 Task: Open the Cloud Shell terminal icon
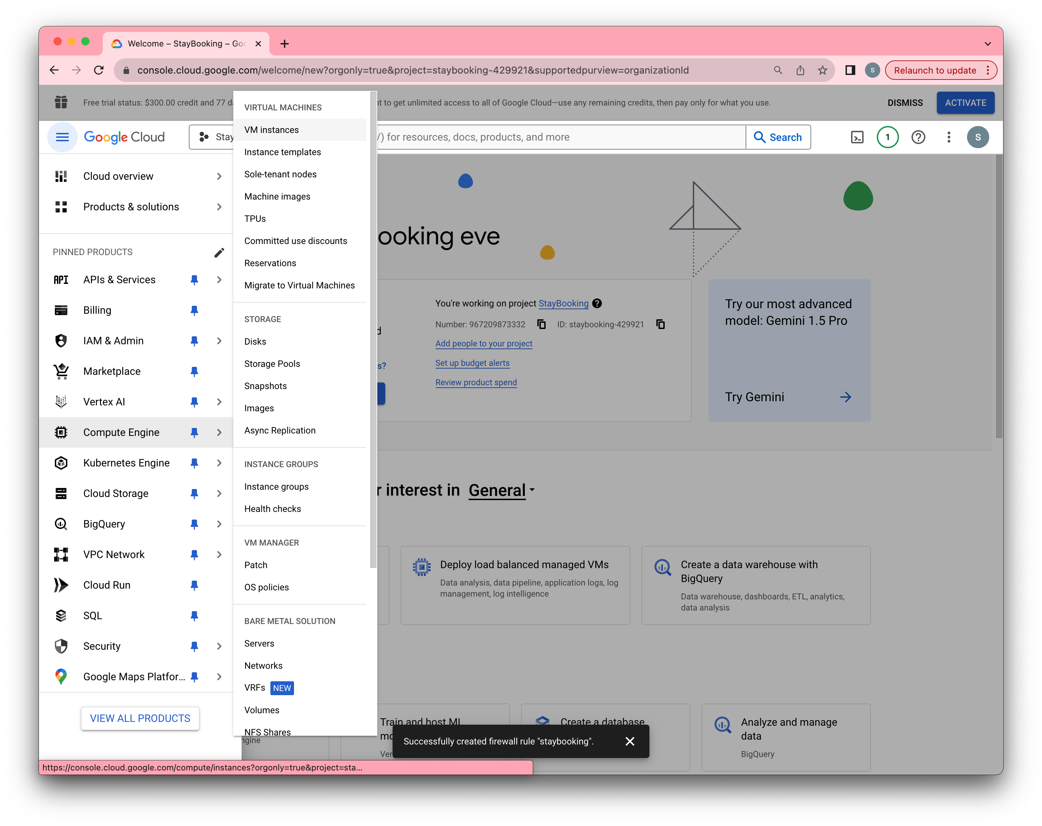click(x=857, y=137)
